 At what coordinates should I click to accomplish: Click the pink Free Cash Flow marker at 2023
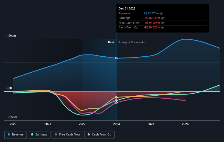click(117, 102)
